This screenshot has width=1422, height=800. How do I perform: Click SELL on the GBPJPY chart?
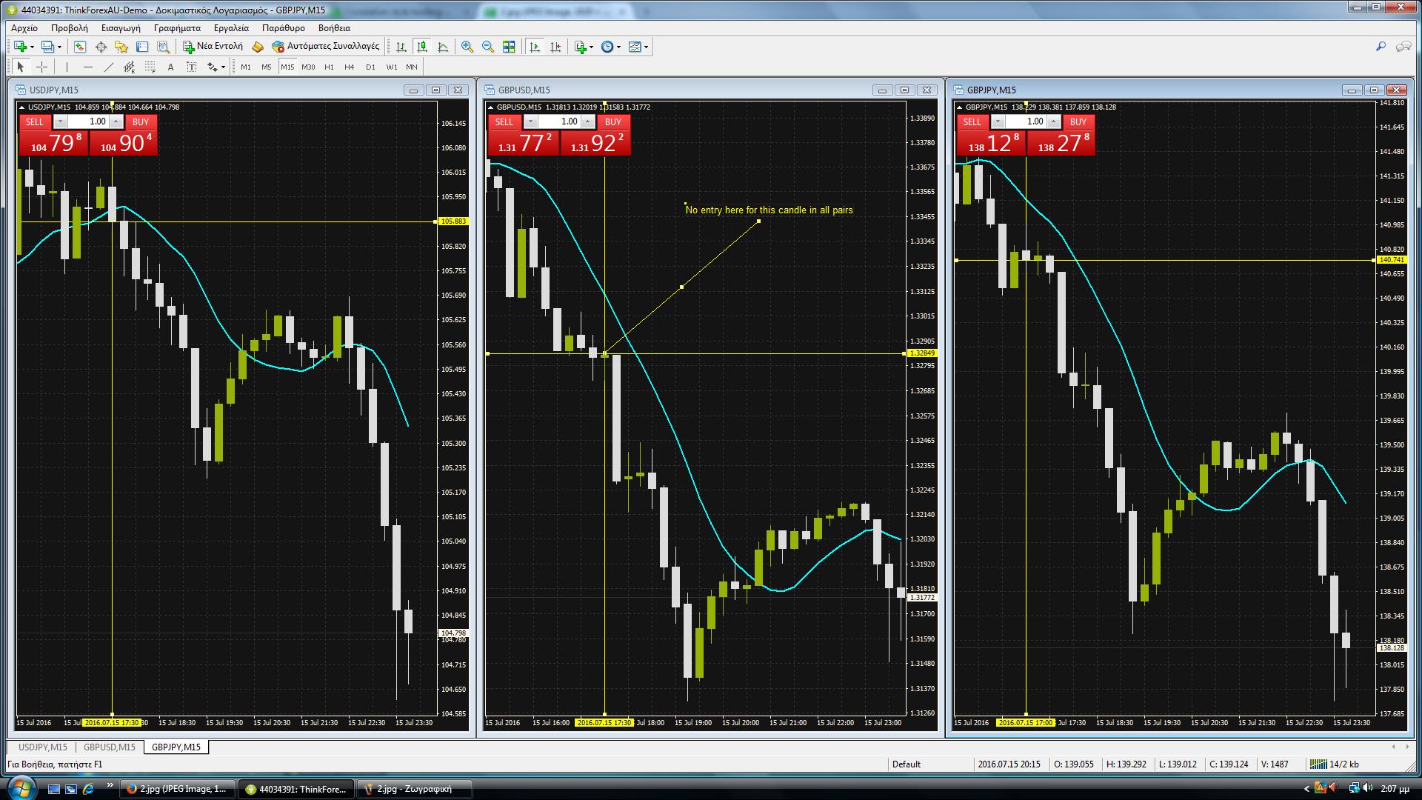pos(972,121)
